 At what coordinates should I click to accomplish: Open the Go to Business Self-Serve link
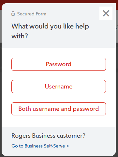[x=40, y=146]
